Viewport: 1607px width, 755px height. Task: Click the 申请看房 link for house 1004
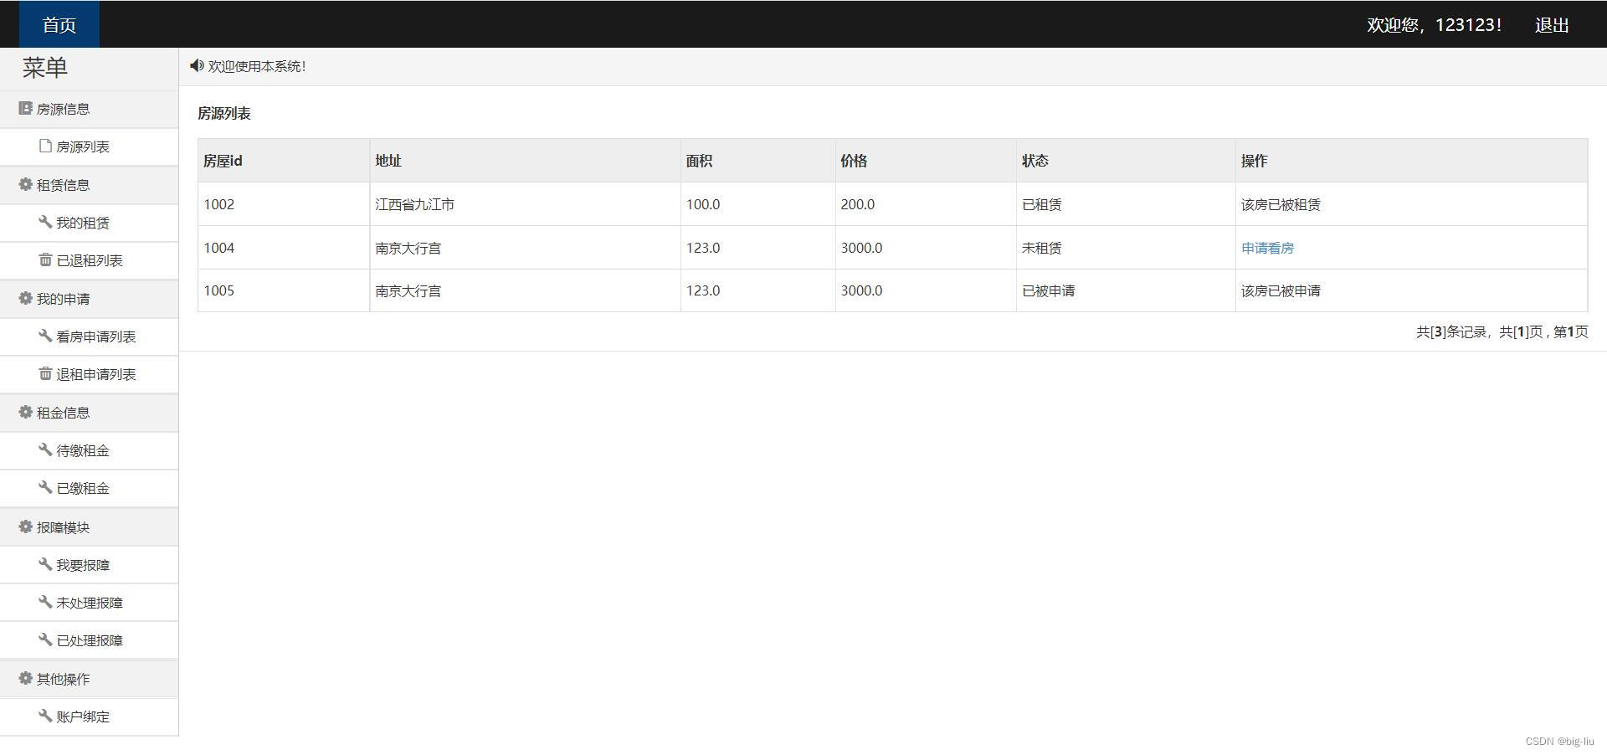pos(1267,248)
